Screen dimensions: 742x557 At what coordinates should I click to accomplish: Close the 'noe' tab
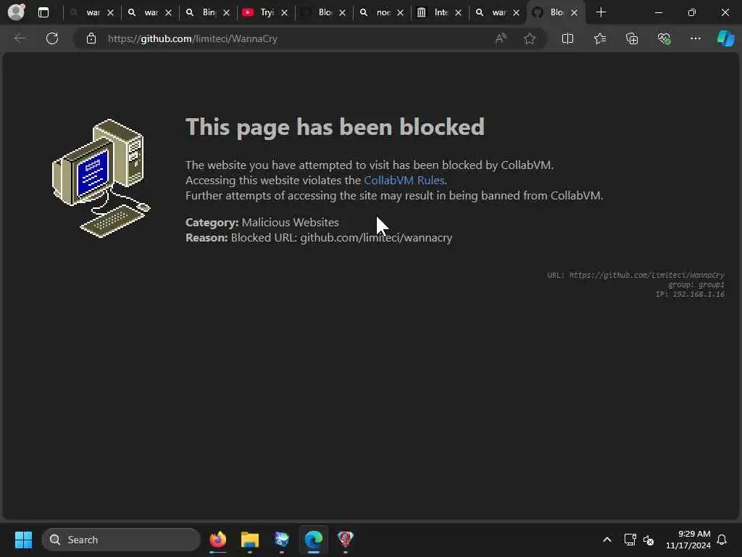click(x=400, y=13)
